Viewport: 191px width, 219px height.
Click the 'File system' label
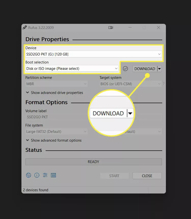pos(34,125)
